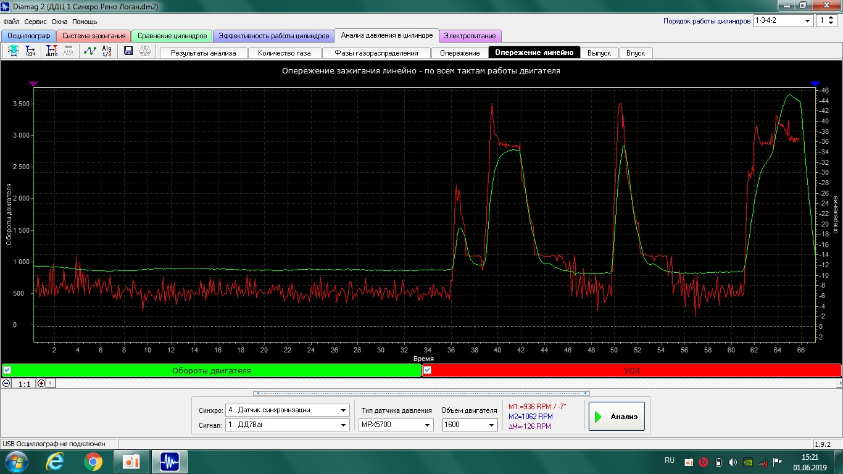Click the battery tray icon
This screenshot has height=474, width=843.
coord(718,462)
